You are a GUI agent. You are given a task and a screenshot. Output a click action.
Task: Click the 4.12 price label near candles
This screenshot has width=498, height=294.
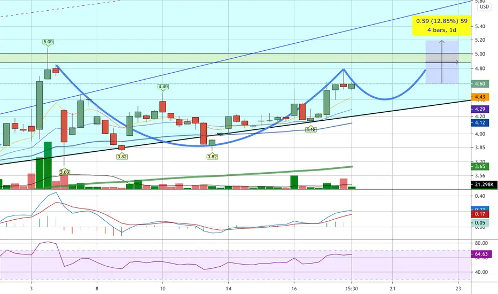tap(311, 129)
